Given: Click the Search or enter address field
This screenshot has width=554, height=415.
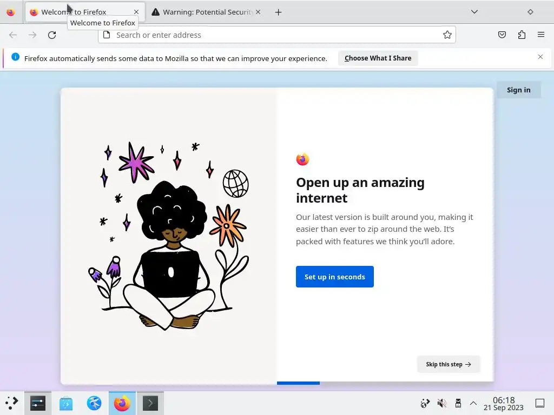Looking at the screenshot, I should click(276, 35).
